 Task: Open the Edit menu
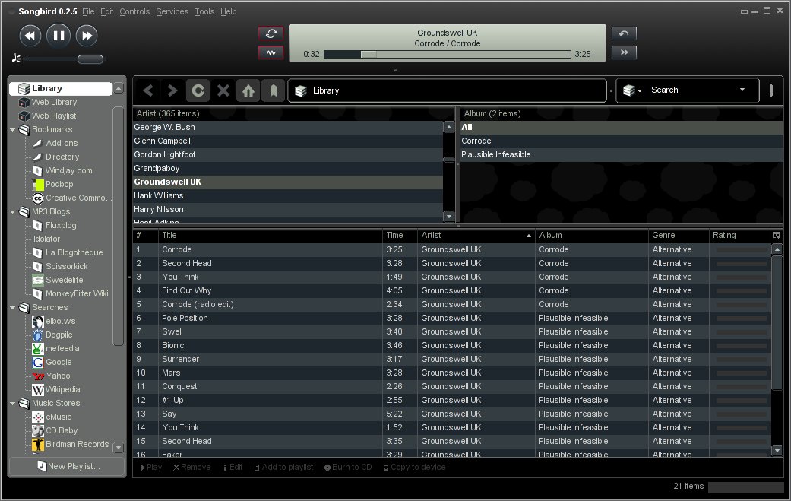[107, 11]
